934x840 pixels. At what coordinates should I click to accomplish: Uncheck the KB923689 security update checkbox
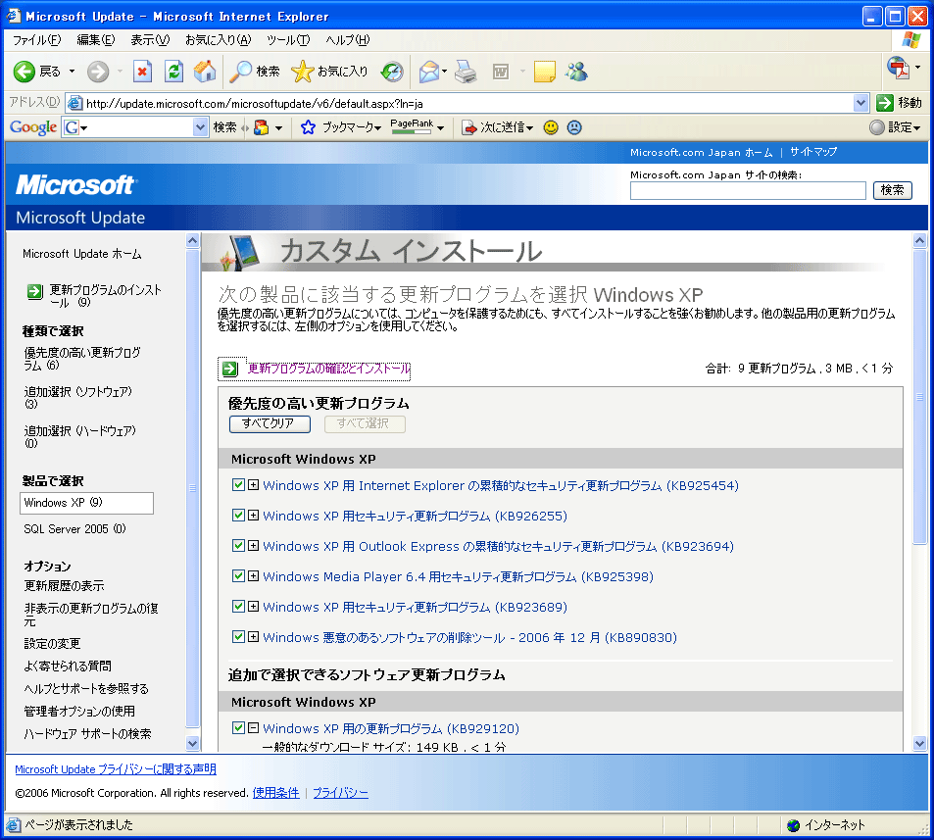point(238,607)
